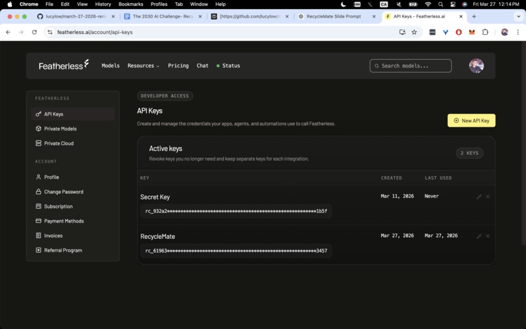Open the History menu in menu bar
Image resolution: width=526 pixels, height=329 pixels.
coord(103,5)
